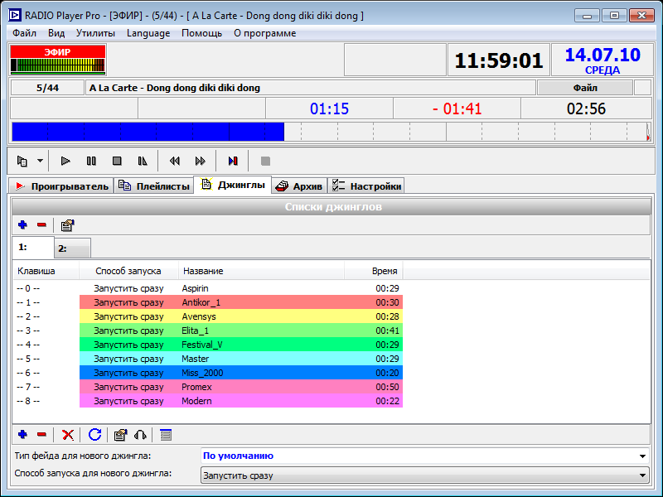Click the small blank button right of Файл
Viewport: 663px width, 497px height.
click(x=643, y=88)
